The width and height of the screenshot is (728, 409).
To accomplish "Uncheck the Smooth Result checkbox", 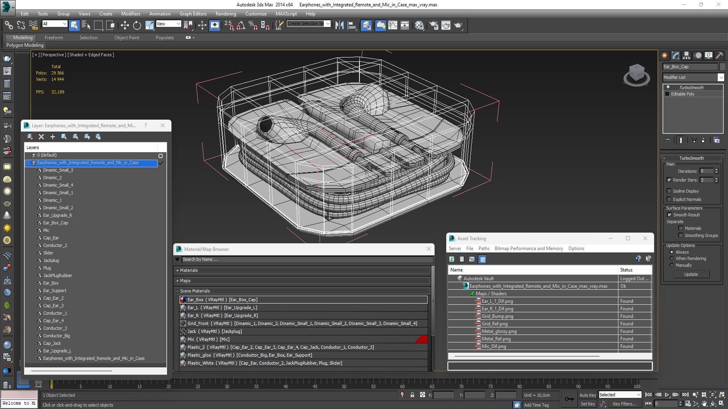I will coord(669,215).
